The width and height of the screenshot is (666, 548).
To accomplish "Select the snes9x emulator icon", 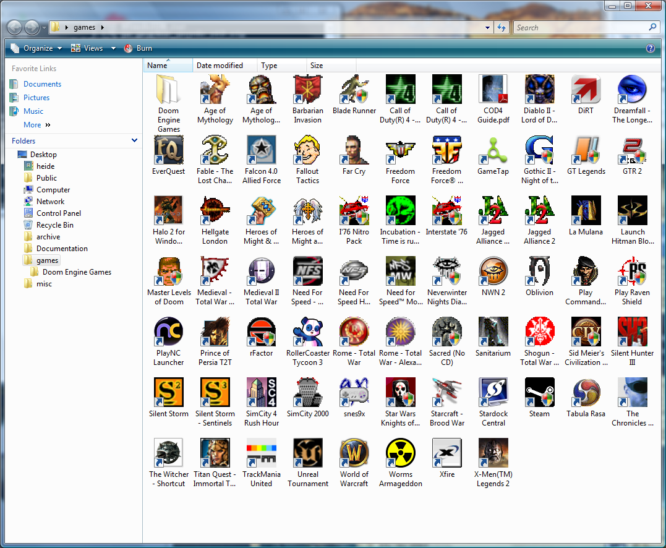I will pyautogui.click(x=354, y=392).
